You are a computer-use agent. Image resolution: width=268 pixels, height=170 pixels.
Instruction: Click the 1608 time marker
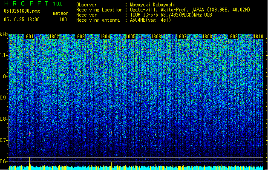point(207,37)
